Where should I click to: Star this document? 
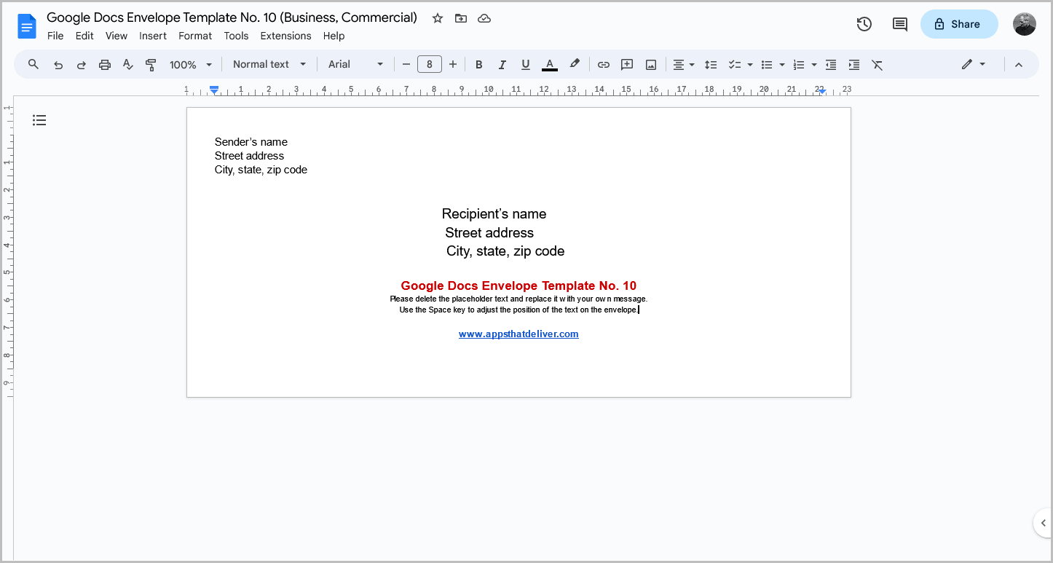click(438, 18)
